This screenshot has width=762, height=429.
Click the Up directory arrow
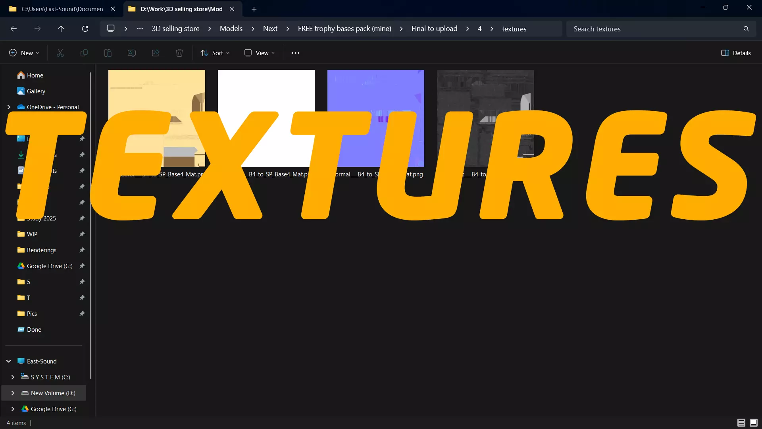[x=61, y=29]
